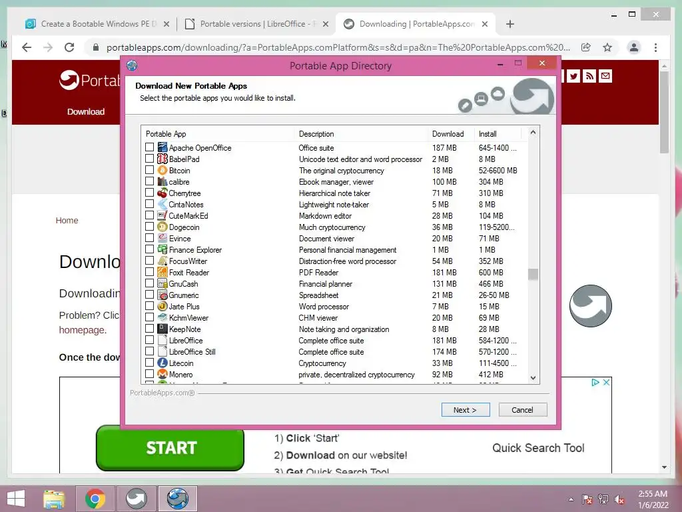Share this page from the address bar

point(586,47)
